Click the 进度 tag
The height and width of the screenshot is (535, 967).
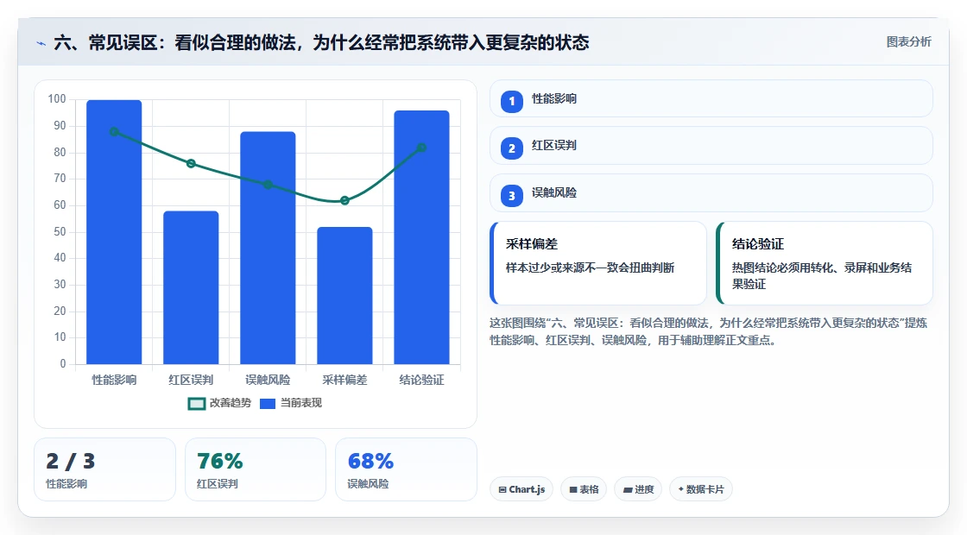pyautogui.click(x=638, y=489)
